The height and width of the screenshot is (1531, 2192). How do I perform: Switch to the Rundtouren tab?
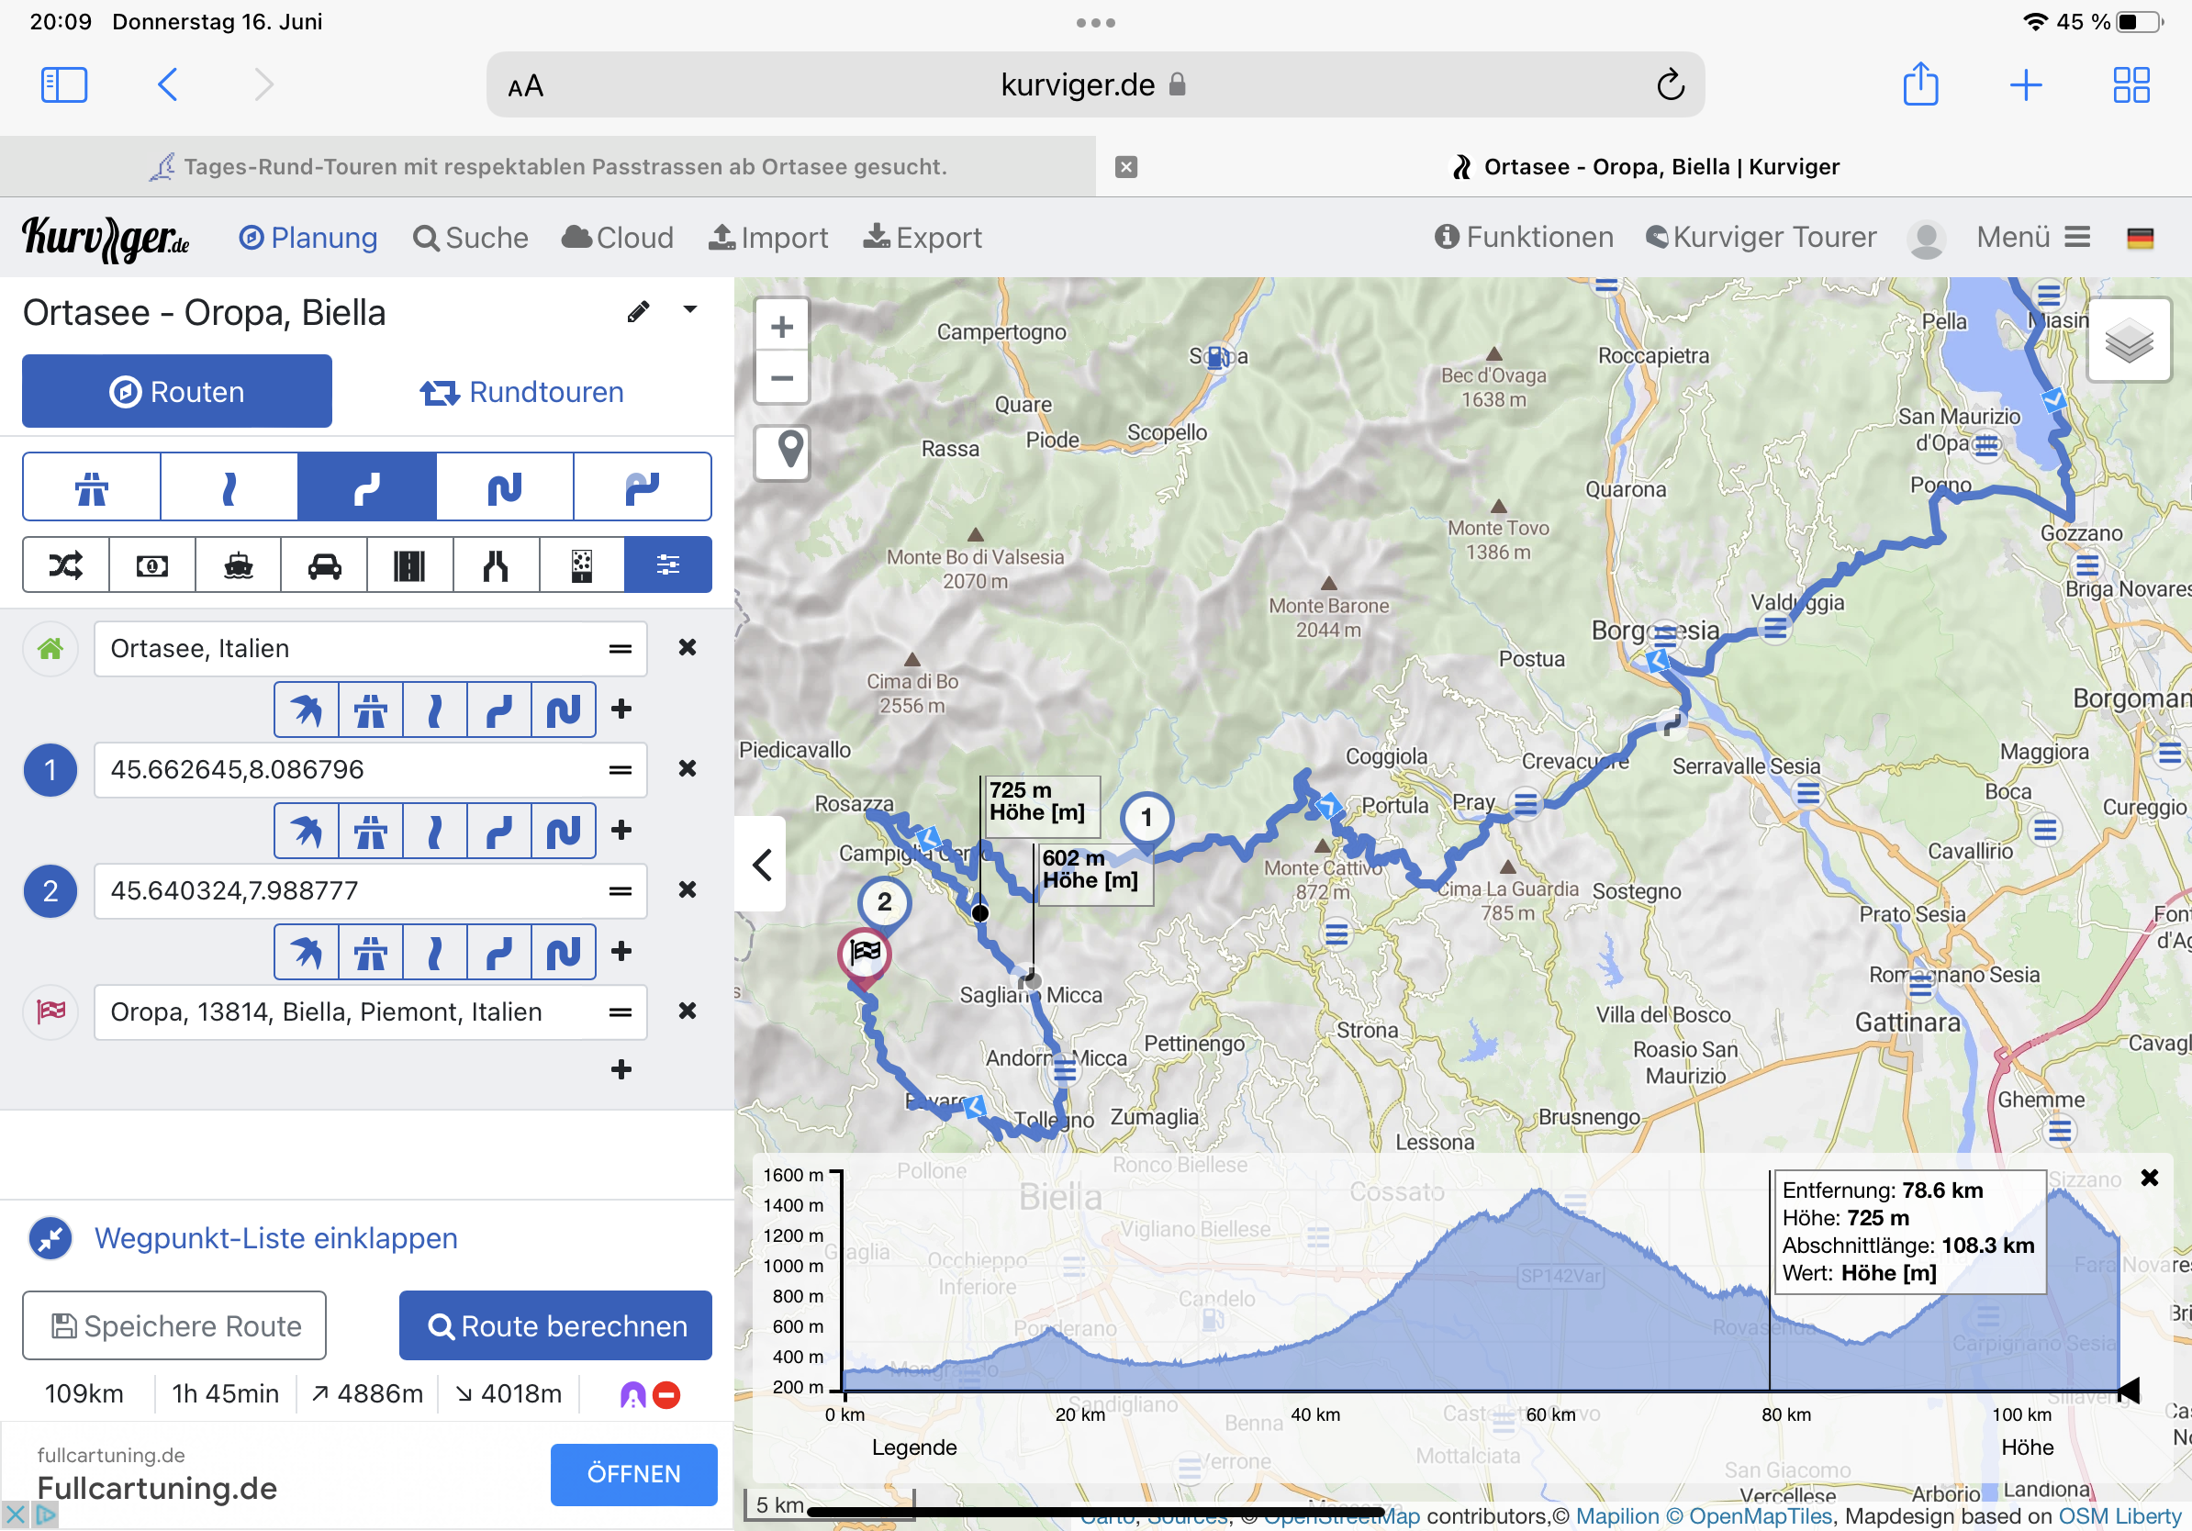click(x=522, y=392)
